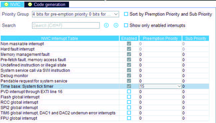Enable TIM6 global interrupt checkbox

tap(129, 113)
